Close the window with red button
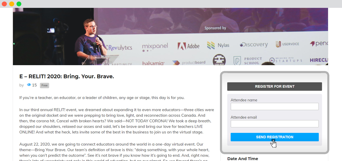The height and width of the screenshot is (161, 342). 4,4
